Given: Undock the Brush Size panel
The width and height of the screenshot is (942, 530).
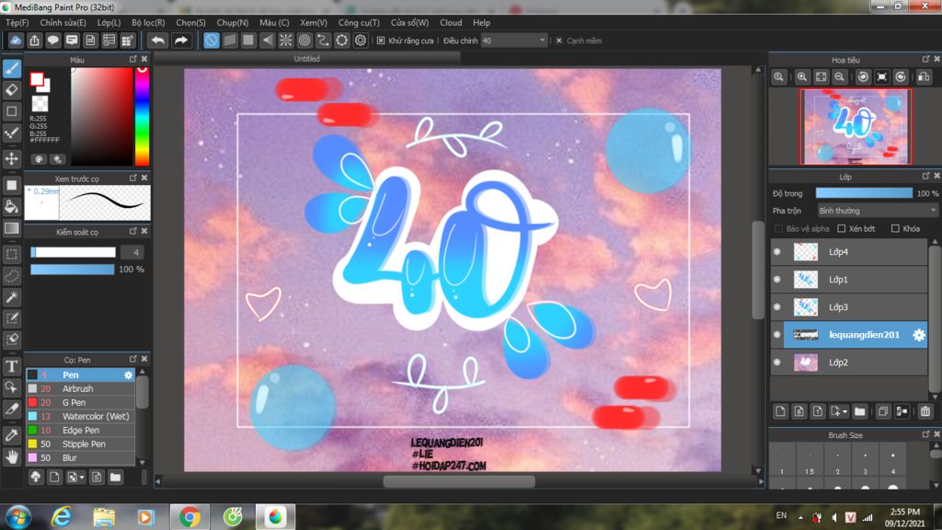Looking at the screenshot, I should coord(925,434).
